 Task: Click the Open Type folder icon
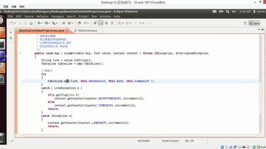(x=79, y=23)
